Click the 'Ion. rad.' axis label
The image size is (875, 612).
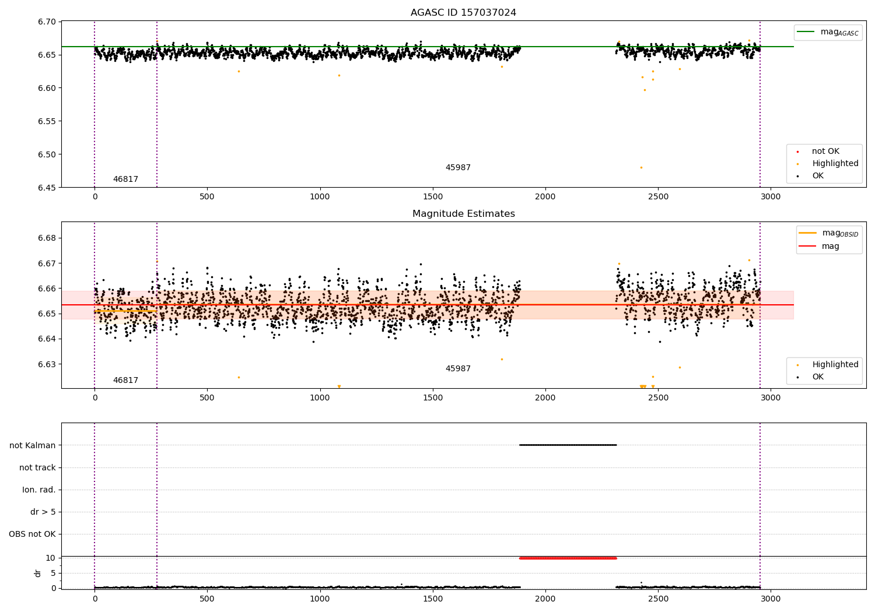pos(39,490)
